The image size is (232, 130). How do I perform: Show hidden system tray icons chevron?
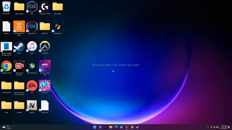208,127
